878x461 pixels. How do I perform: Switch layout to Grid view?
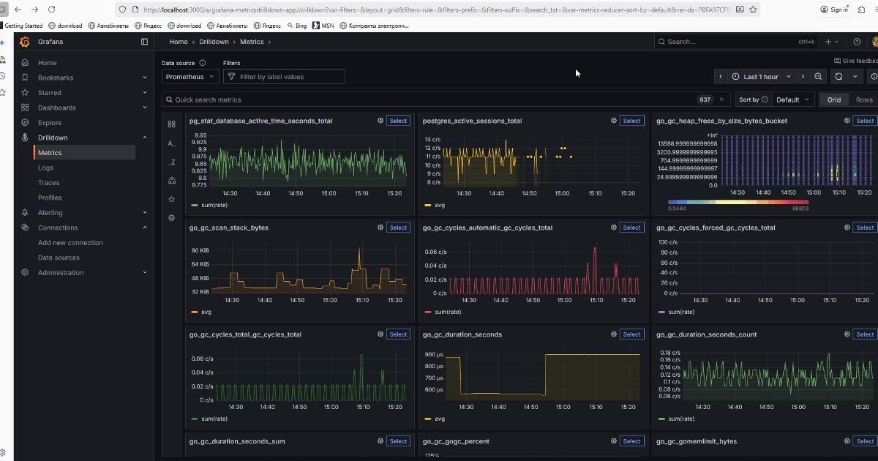[834, 100]
